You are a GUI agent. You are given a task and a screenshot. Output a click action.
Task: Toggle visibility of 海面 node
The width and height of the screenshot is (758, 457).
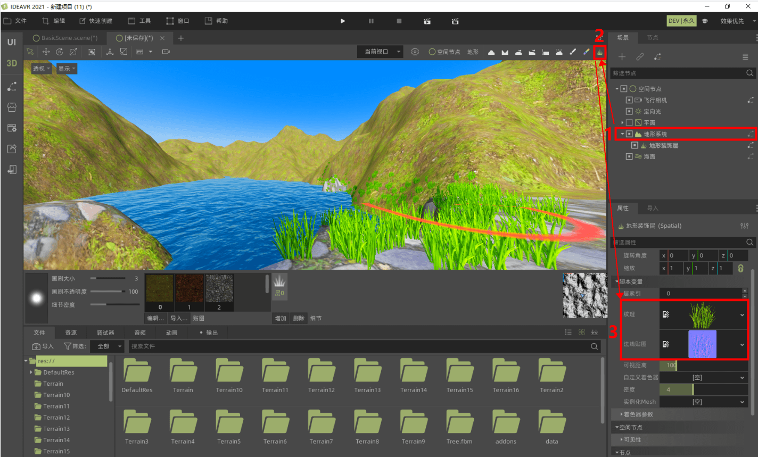(629, 156)
